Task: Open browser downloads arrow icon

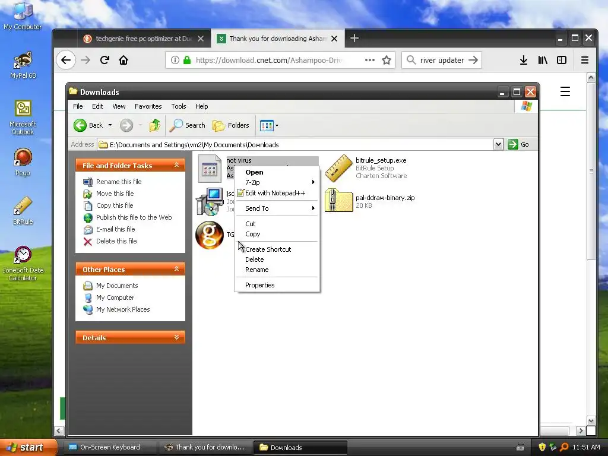Action: [x=524, y=60]
